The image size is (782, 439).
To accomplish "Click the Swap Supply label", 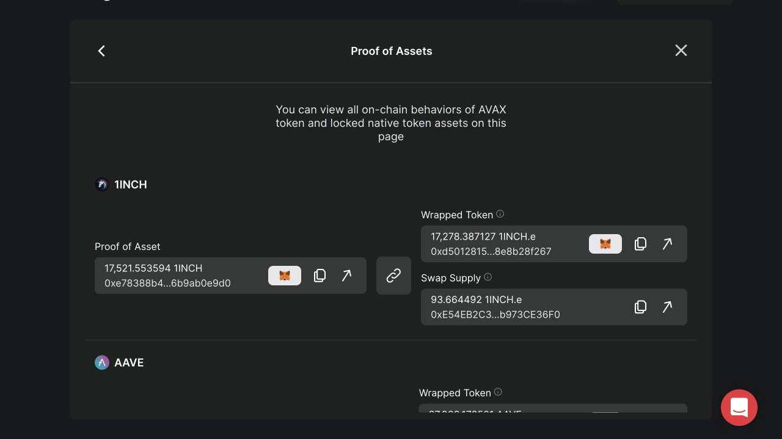I will pos(451,277).
